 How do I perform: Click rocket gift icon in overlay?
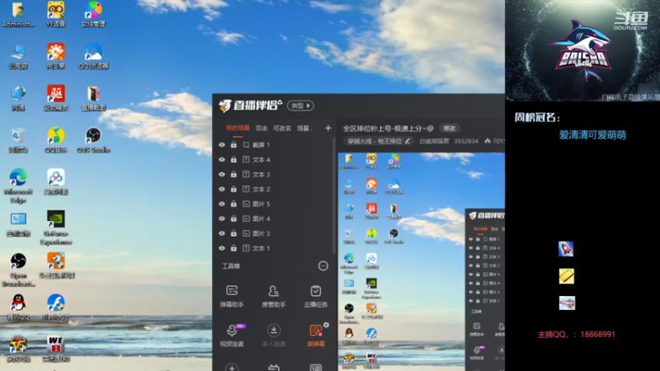tap(566, 249)
